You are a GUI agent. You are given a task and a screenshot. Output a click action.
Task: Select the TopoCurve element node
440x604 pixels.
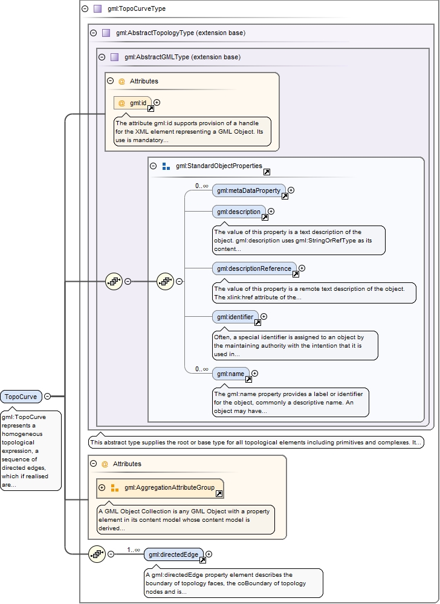coord(21,397)
